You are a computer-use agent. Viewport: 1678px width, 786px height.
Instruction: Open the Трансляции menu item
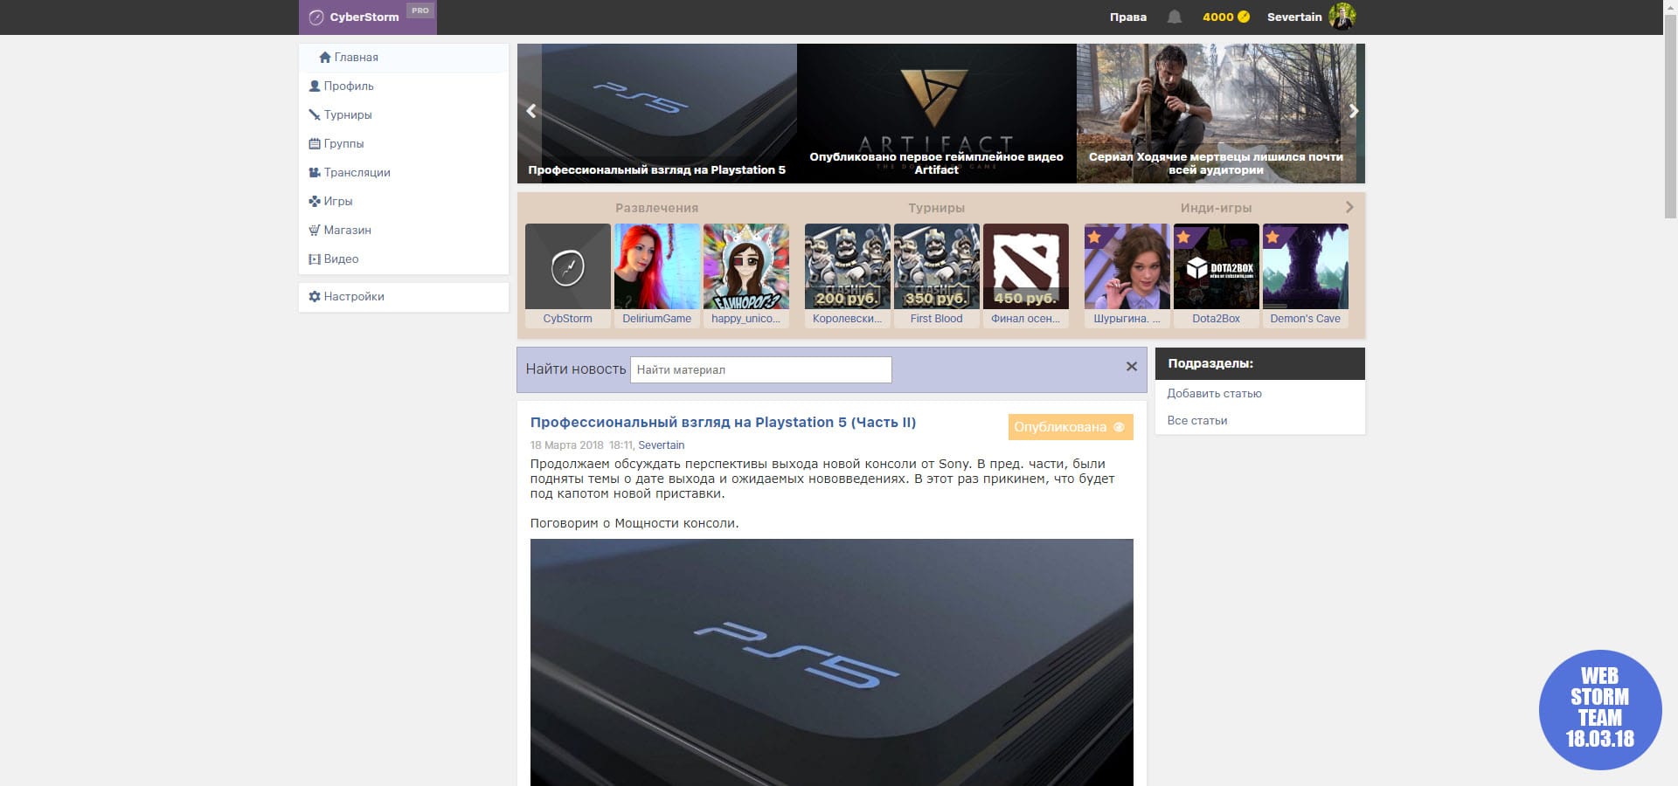point(404,172)
